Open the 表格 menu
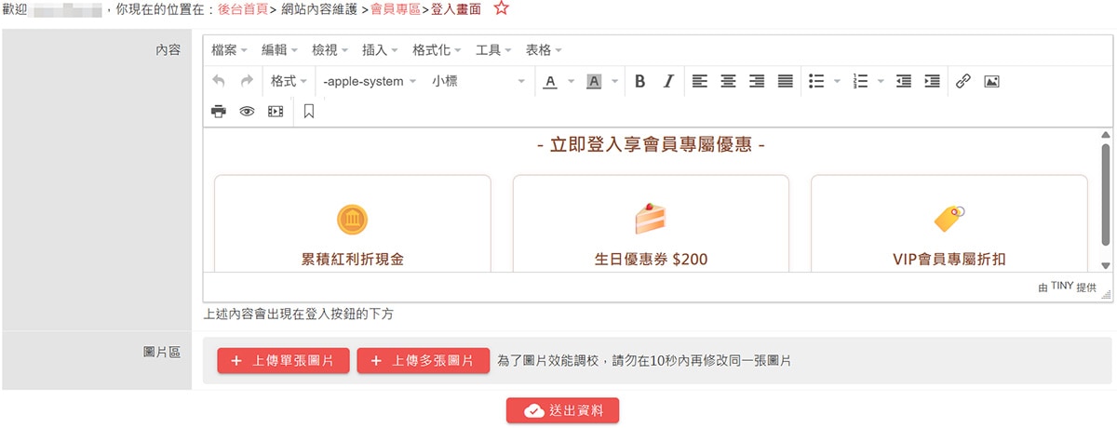The width and height of the screenshot is (1117, 428). [544, 50]
